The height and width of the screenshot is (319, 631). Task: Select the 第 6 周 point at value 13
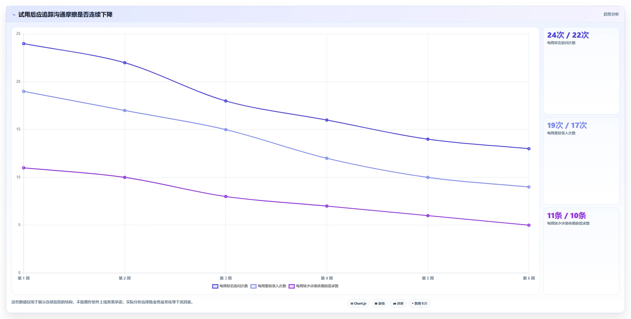[529, 149]
